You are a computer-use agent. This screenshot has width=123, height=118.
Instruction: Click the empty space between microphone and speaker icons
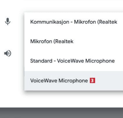tap(8, 38)
